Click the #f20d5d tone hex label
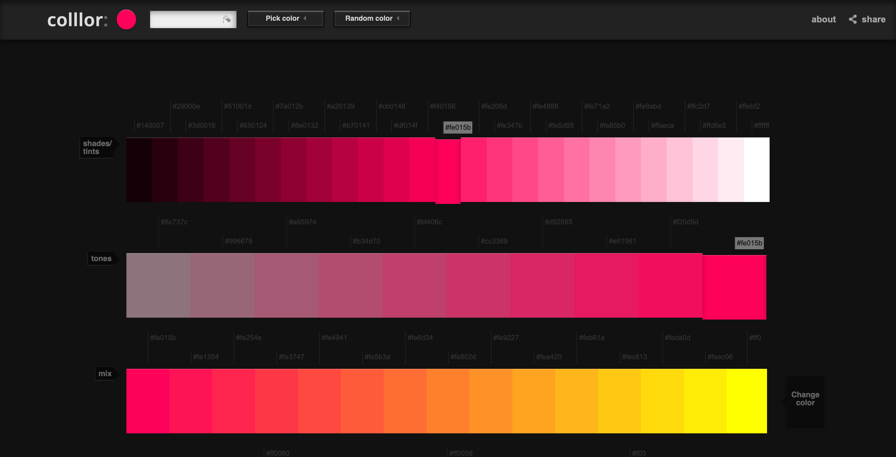Viewport: 896px width, 457px height. 685,222
